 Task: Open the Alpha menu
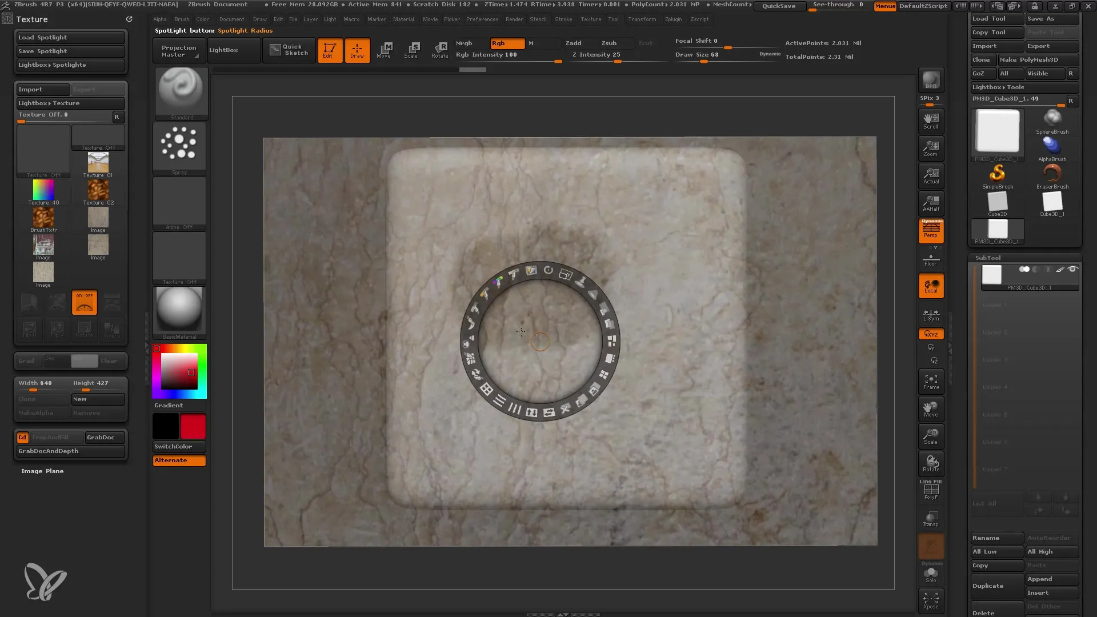(x=160, y=19)
